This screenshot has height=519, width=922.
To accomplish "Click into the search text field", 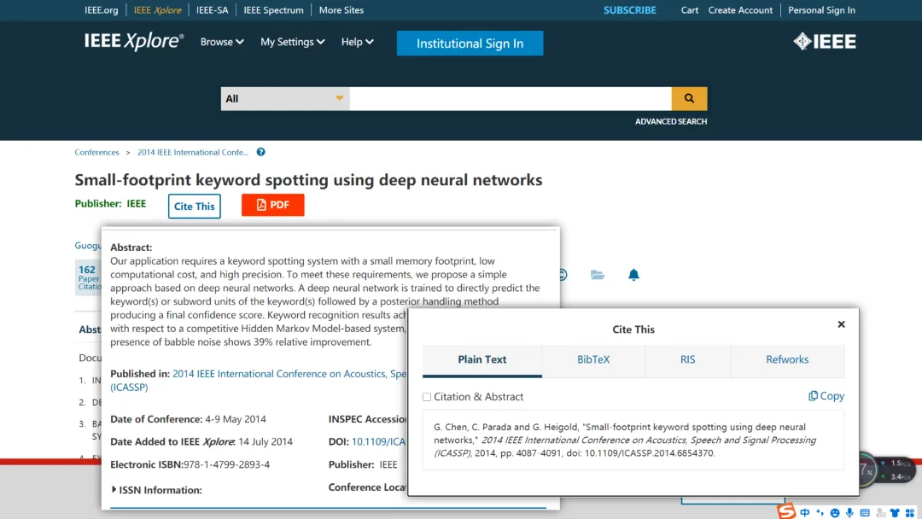I will point(511,99).
